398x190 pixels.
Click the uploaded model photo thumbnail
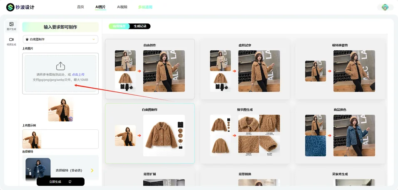(60, 109)
